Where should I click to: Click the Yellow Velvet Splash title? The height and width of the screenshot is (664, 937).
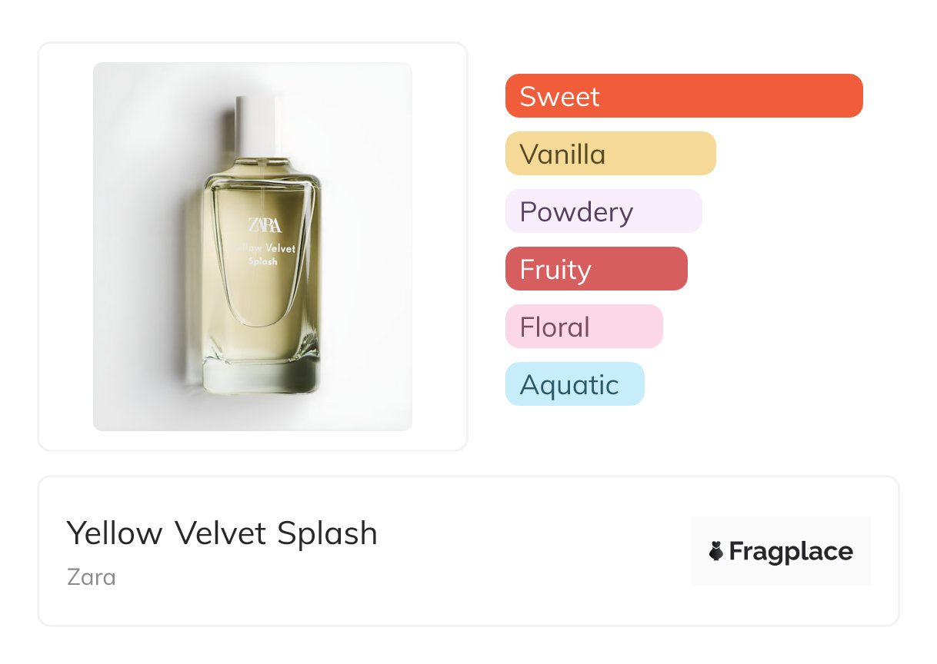[222, 533]
